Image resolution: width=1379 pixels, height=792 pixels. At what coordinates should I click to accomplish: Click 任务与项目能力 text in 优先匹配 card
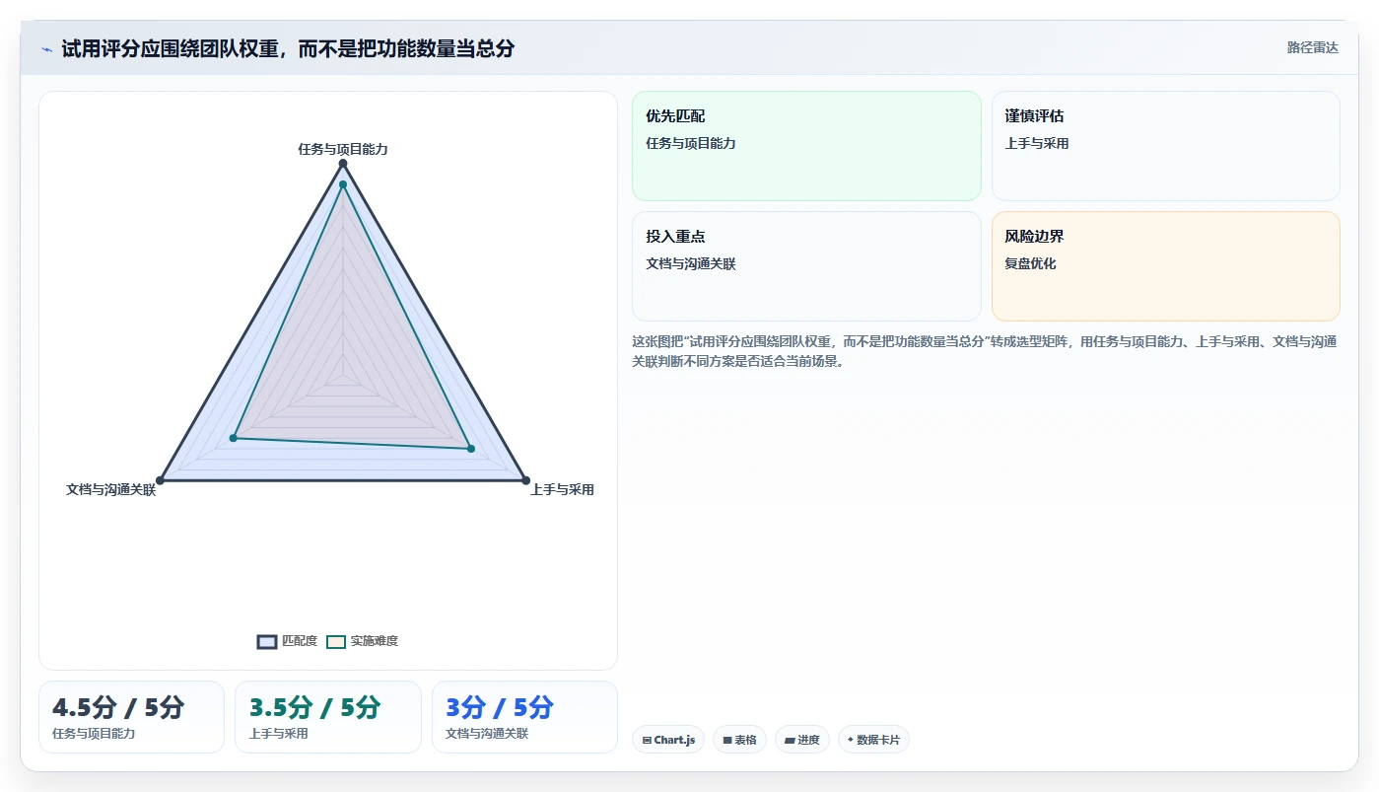691,144
